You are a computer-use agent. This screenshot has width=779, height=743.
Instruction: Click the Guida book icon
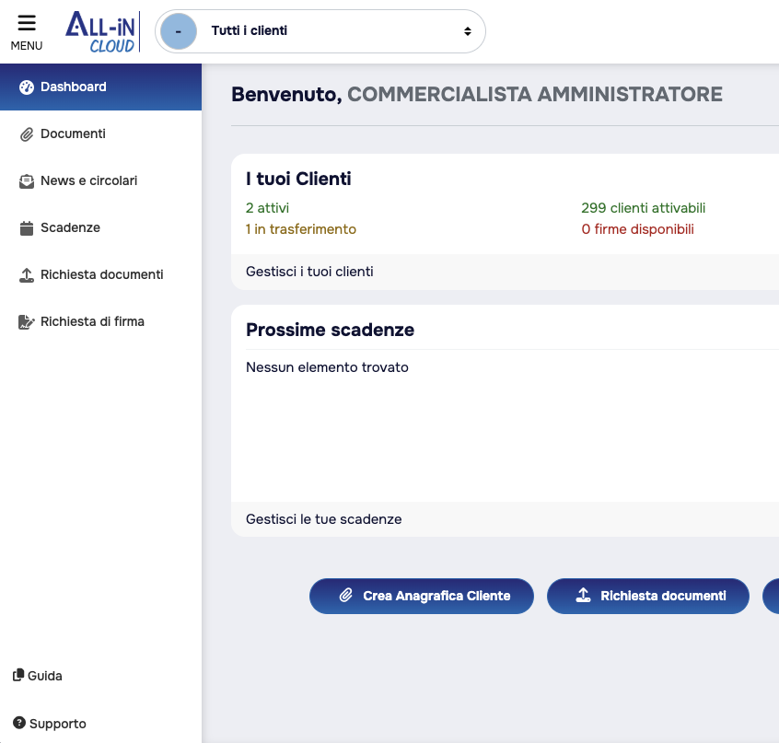tap(18, 676)
